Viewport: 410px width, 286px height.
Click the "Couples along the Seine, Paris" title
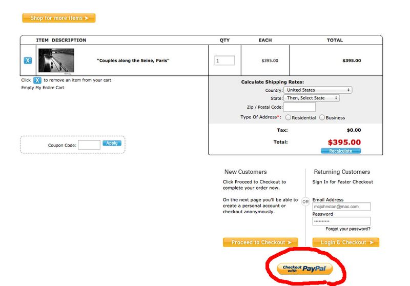point(133,60)
